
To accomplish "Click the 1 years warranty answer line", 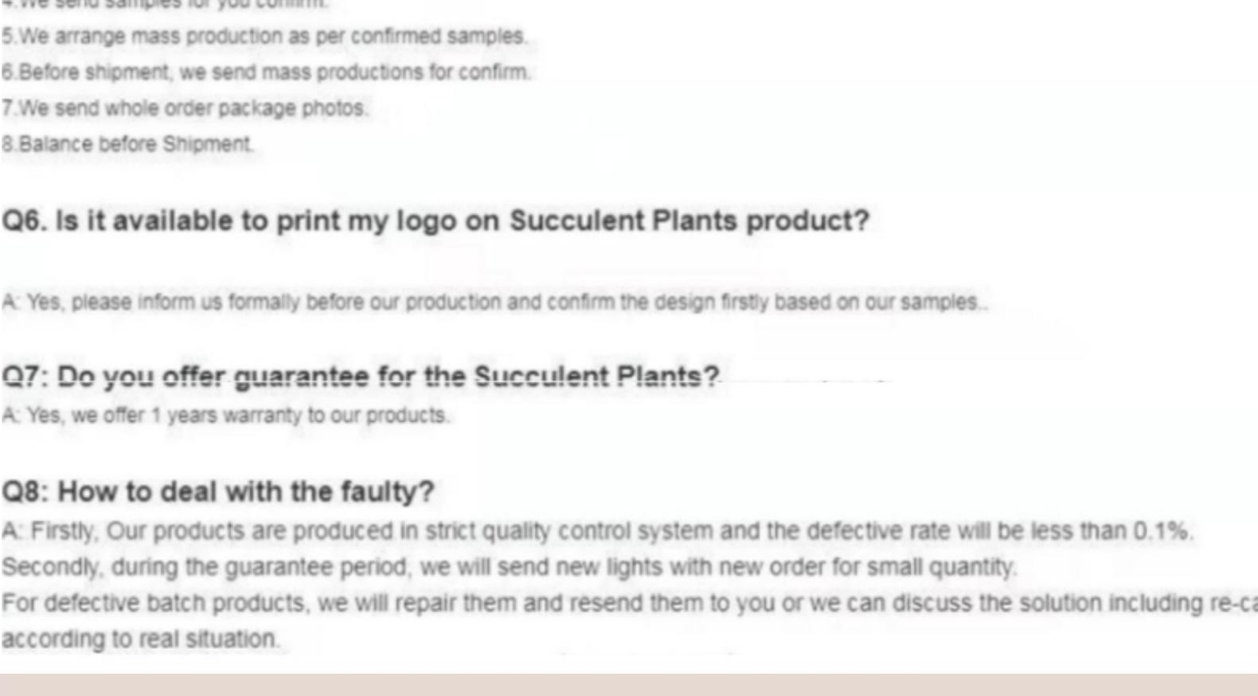I will (x=225, y=416).
